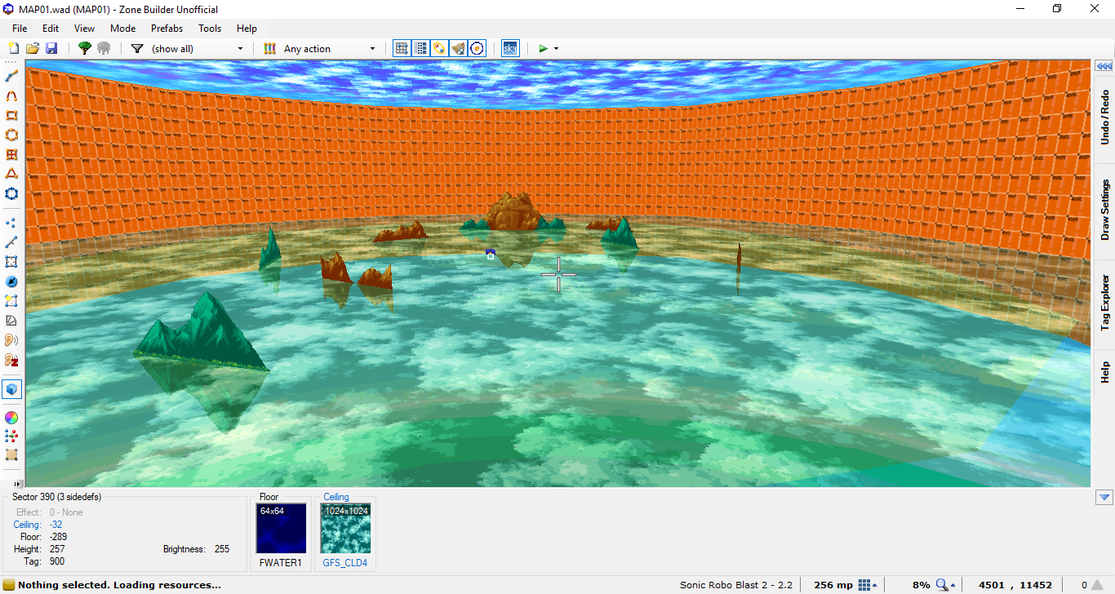1115x594 pixels.
Task: Open the zoom level dropdown in status bar
Action: 946,585
